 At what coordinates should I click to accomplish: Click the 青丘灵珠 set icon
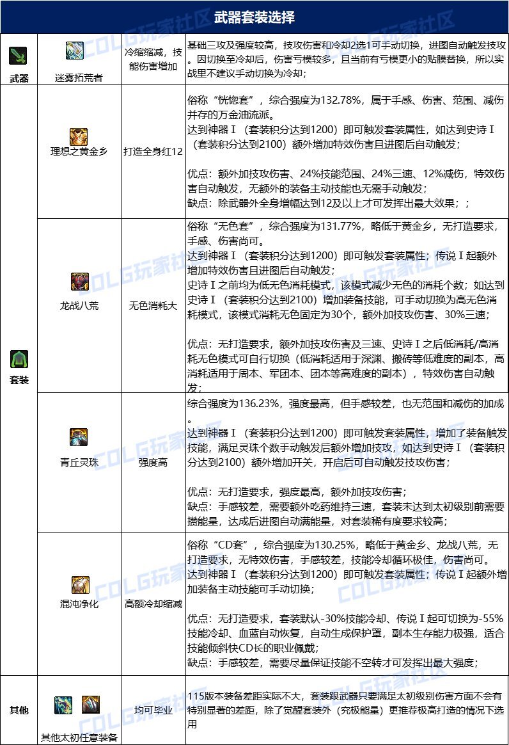[x=79, y=437]
